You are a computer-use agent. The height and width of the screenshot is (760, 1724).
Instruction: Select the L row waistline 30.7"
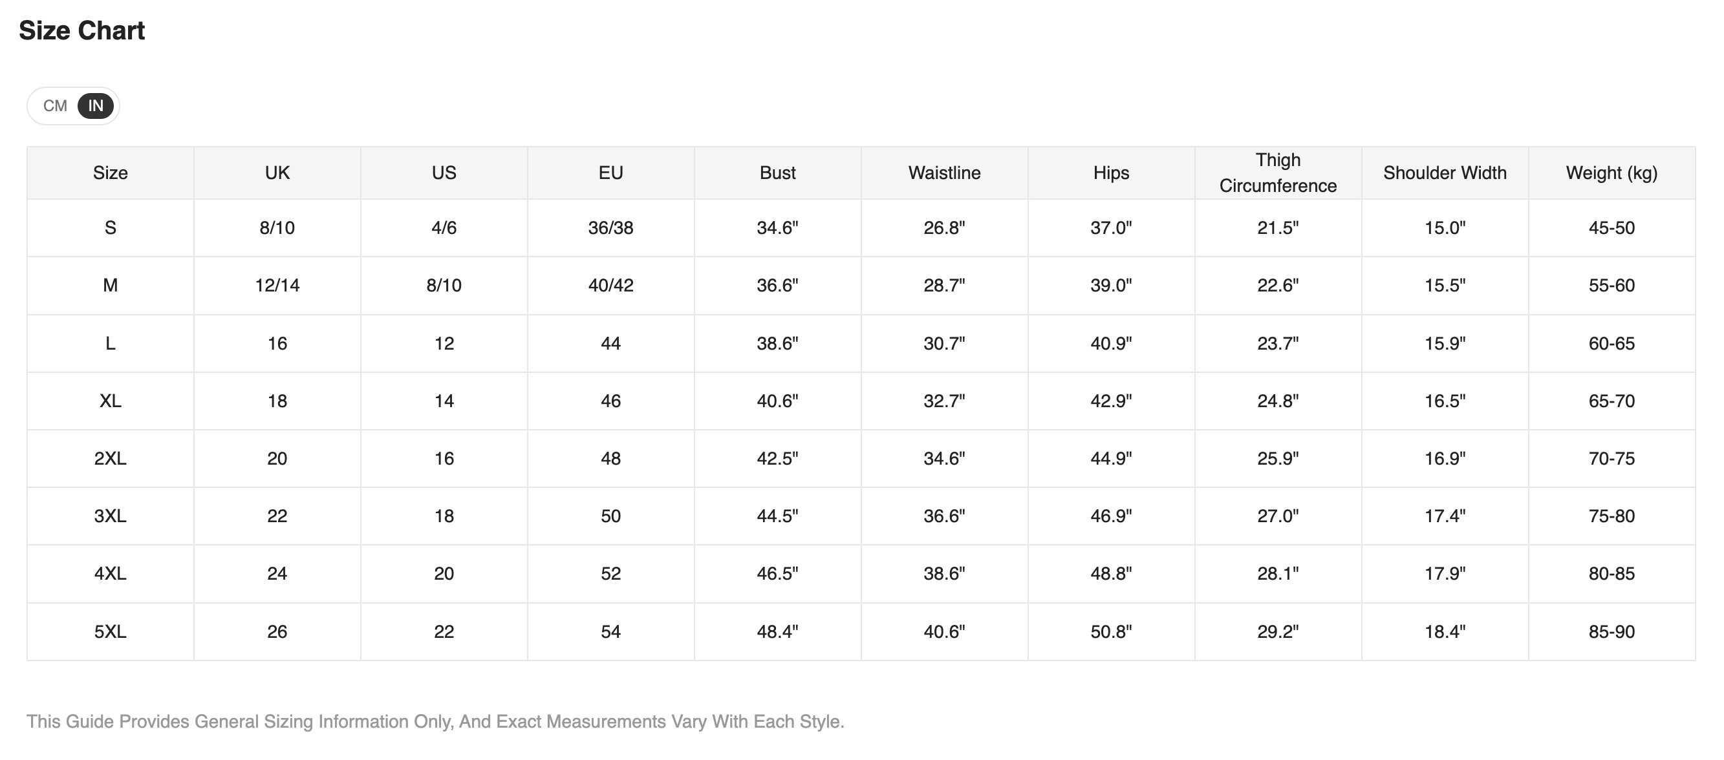click(x=944, y=343)
